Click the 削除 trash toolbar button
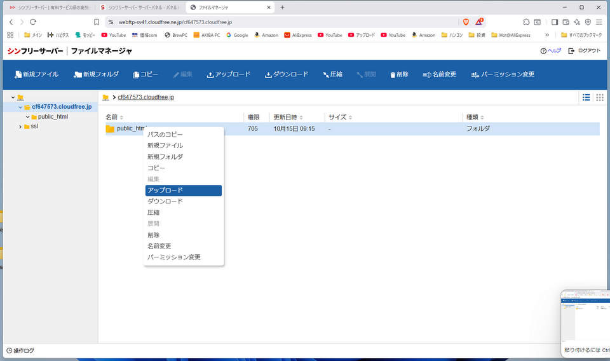This screenshot has height=361, width=610. (x=399, y=74)
